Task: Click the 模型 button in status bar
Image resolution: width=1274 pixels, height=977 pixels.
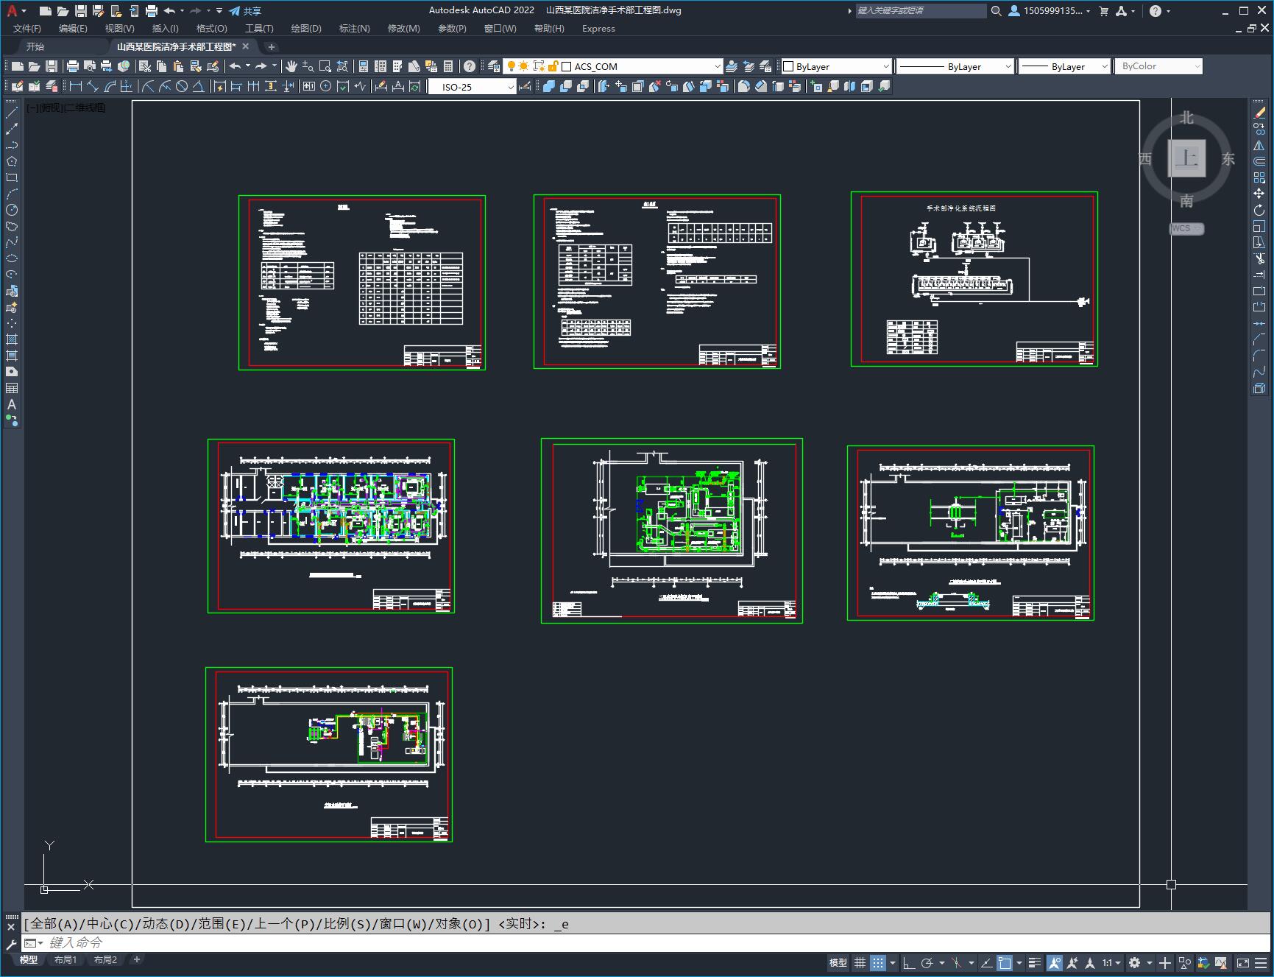Action: tap(838, 962)
